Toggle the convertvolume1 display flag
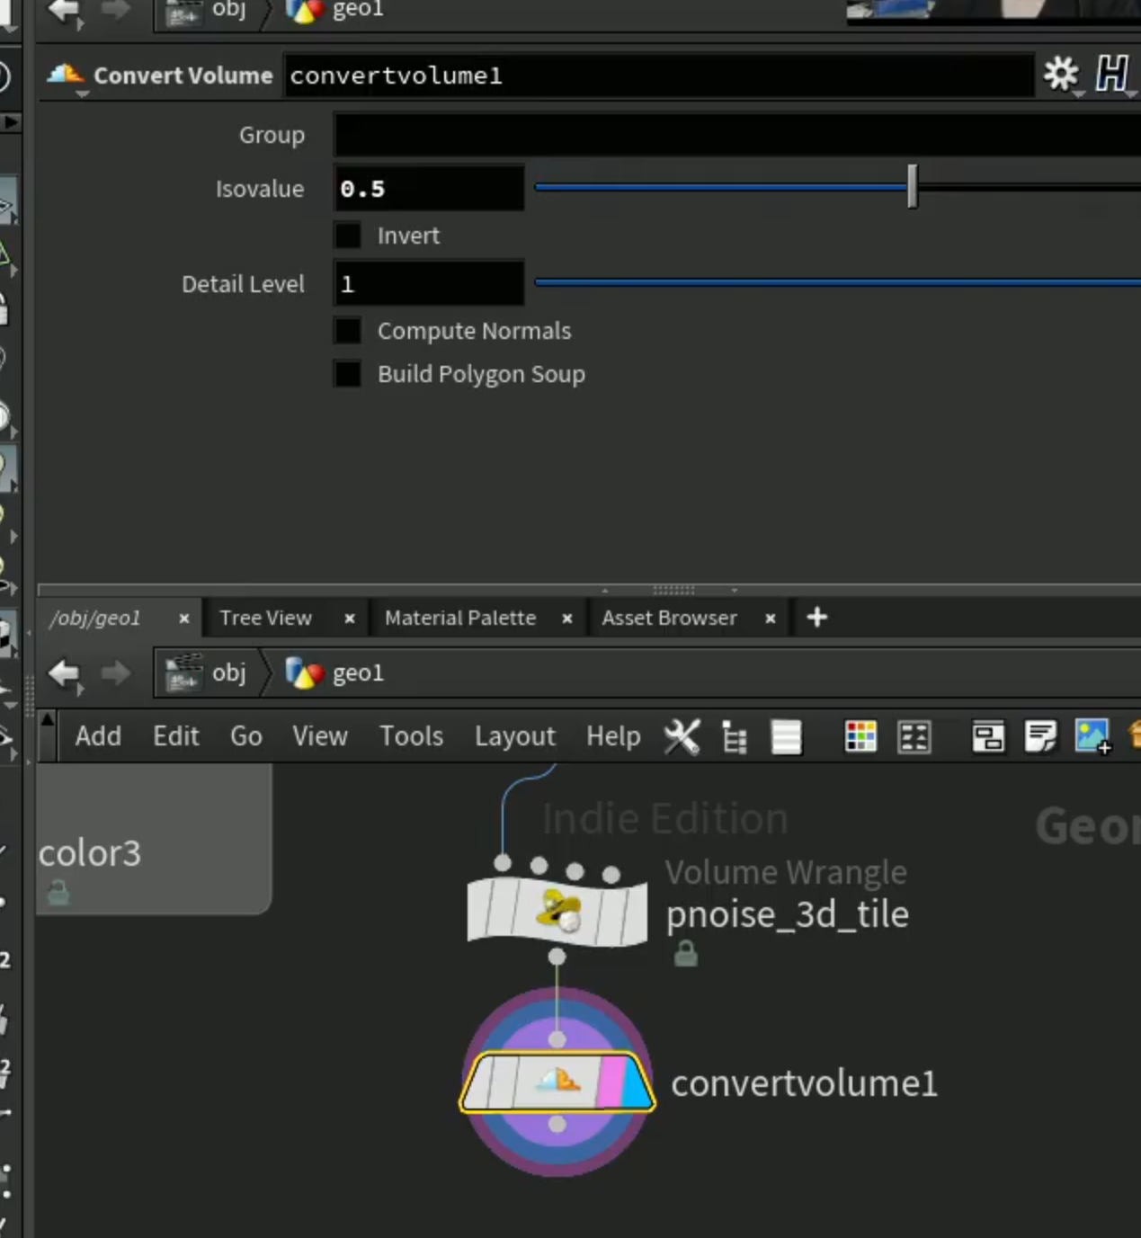1141x1238 pixels. tap(637, 1082)
